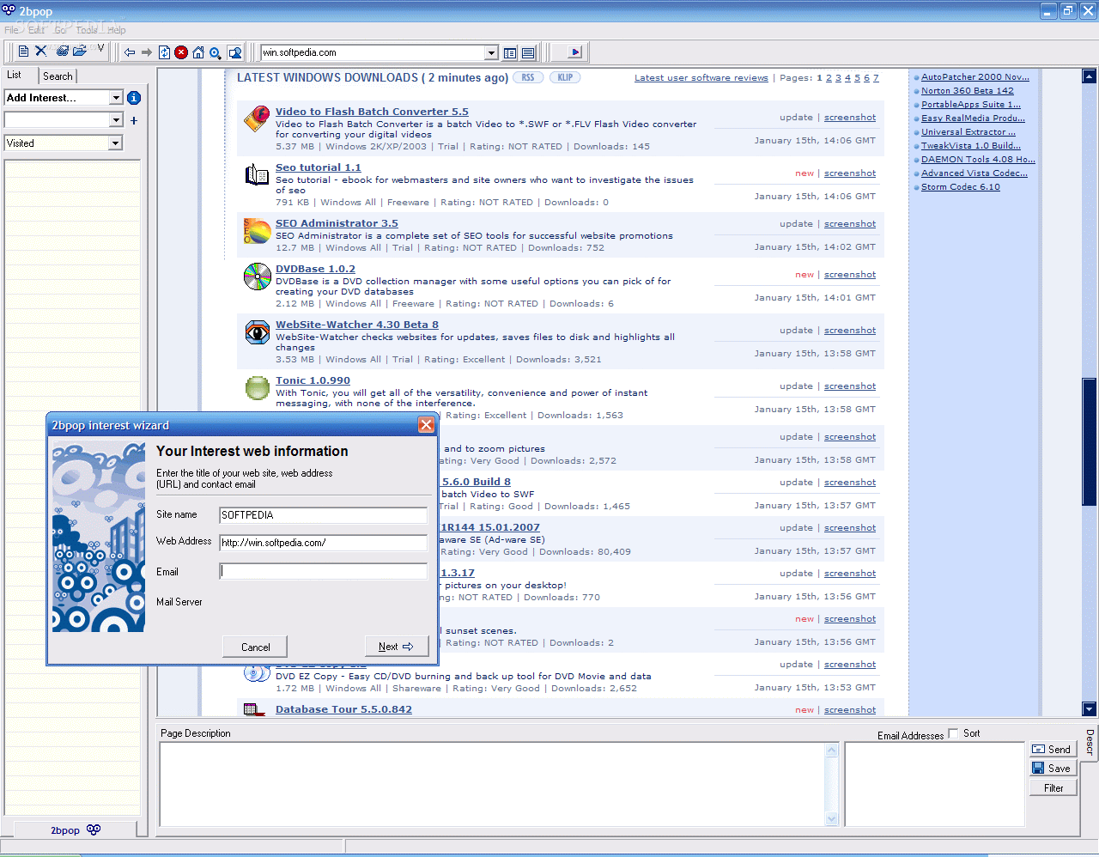This screenshot has height=857, width=1099.
Task: Open the Go menu
Action: click(60, 29)
